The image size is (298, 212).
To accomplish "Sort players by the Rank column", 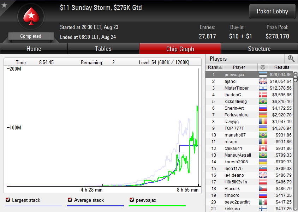I will [214, 67].
